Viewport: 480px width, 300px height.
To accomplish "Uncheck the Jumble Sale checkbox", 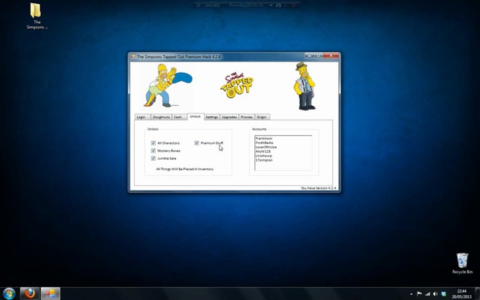I will (153, 158).
